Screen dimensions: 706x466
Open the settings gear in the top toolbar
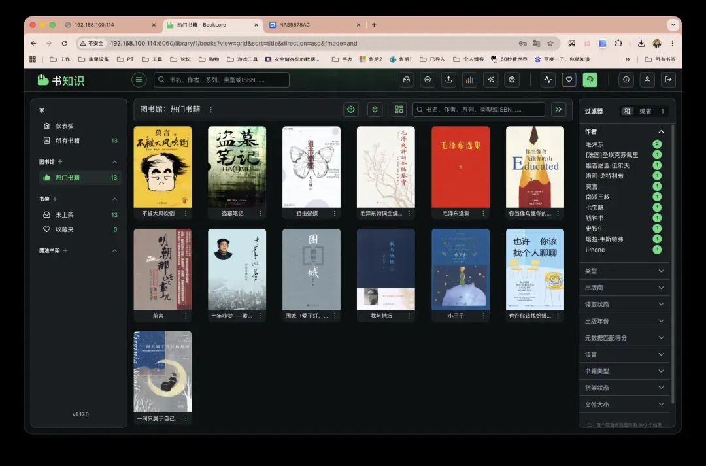512,80
